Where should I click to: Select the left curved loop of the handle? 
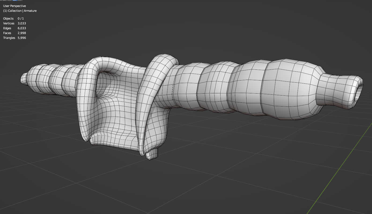pos(86,102)
